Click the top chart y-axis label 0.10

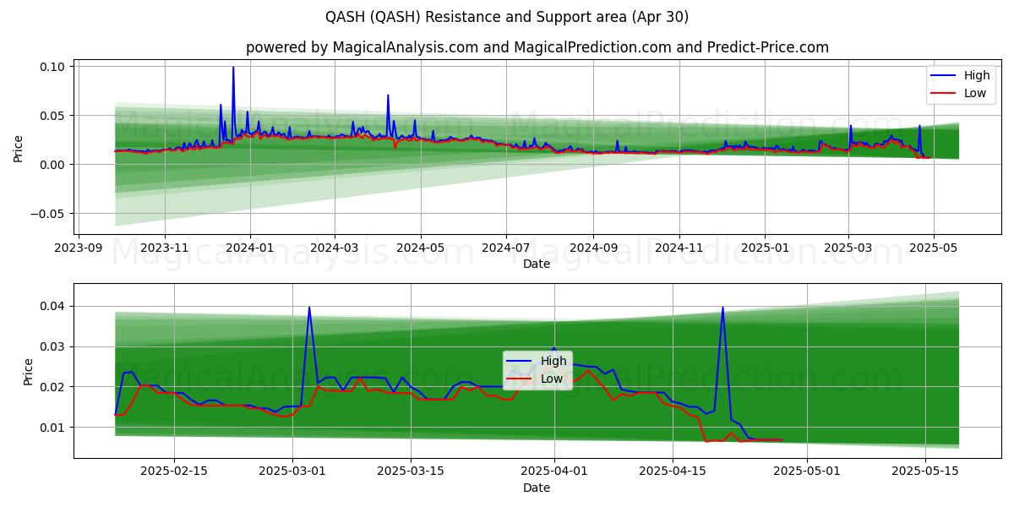coord(52,66)
